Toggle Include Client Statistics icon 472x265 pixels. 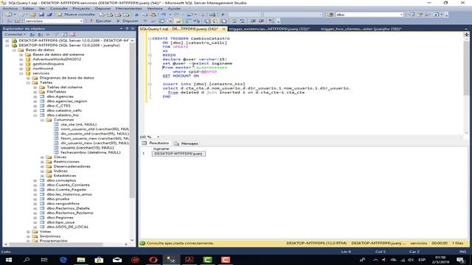click(x=197, y=21)
